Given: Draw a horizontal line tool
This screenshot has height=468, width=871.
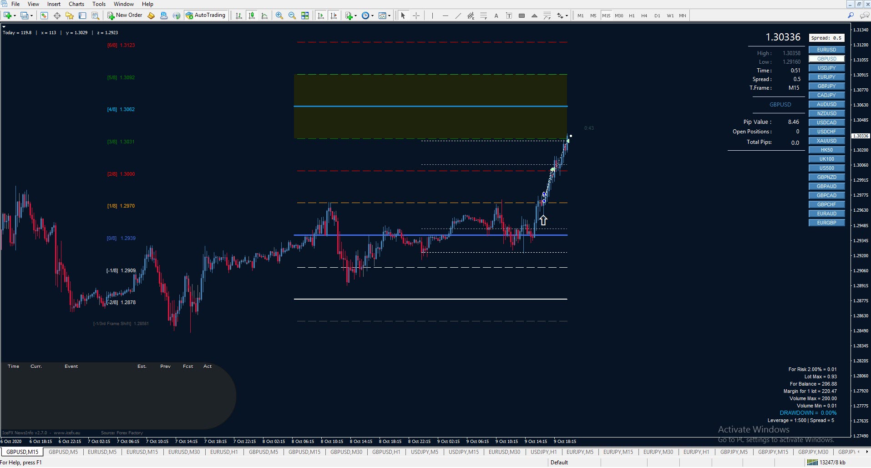Looking at the screenshot, I should pyautogui.click(x=445, y=15).
